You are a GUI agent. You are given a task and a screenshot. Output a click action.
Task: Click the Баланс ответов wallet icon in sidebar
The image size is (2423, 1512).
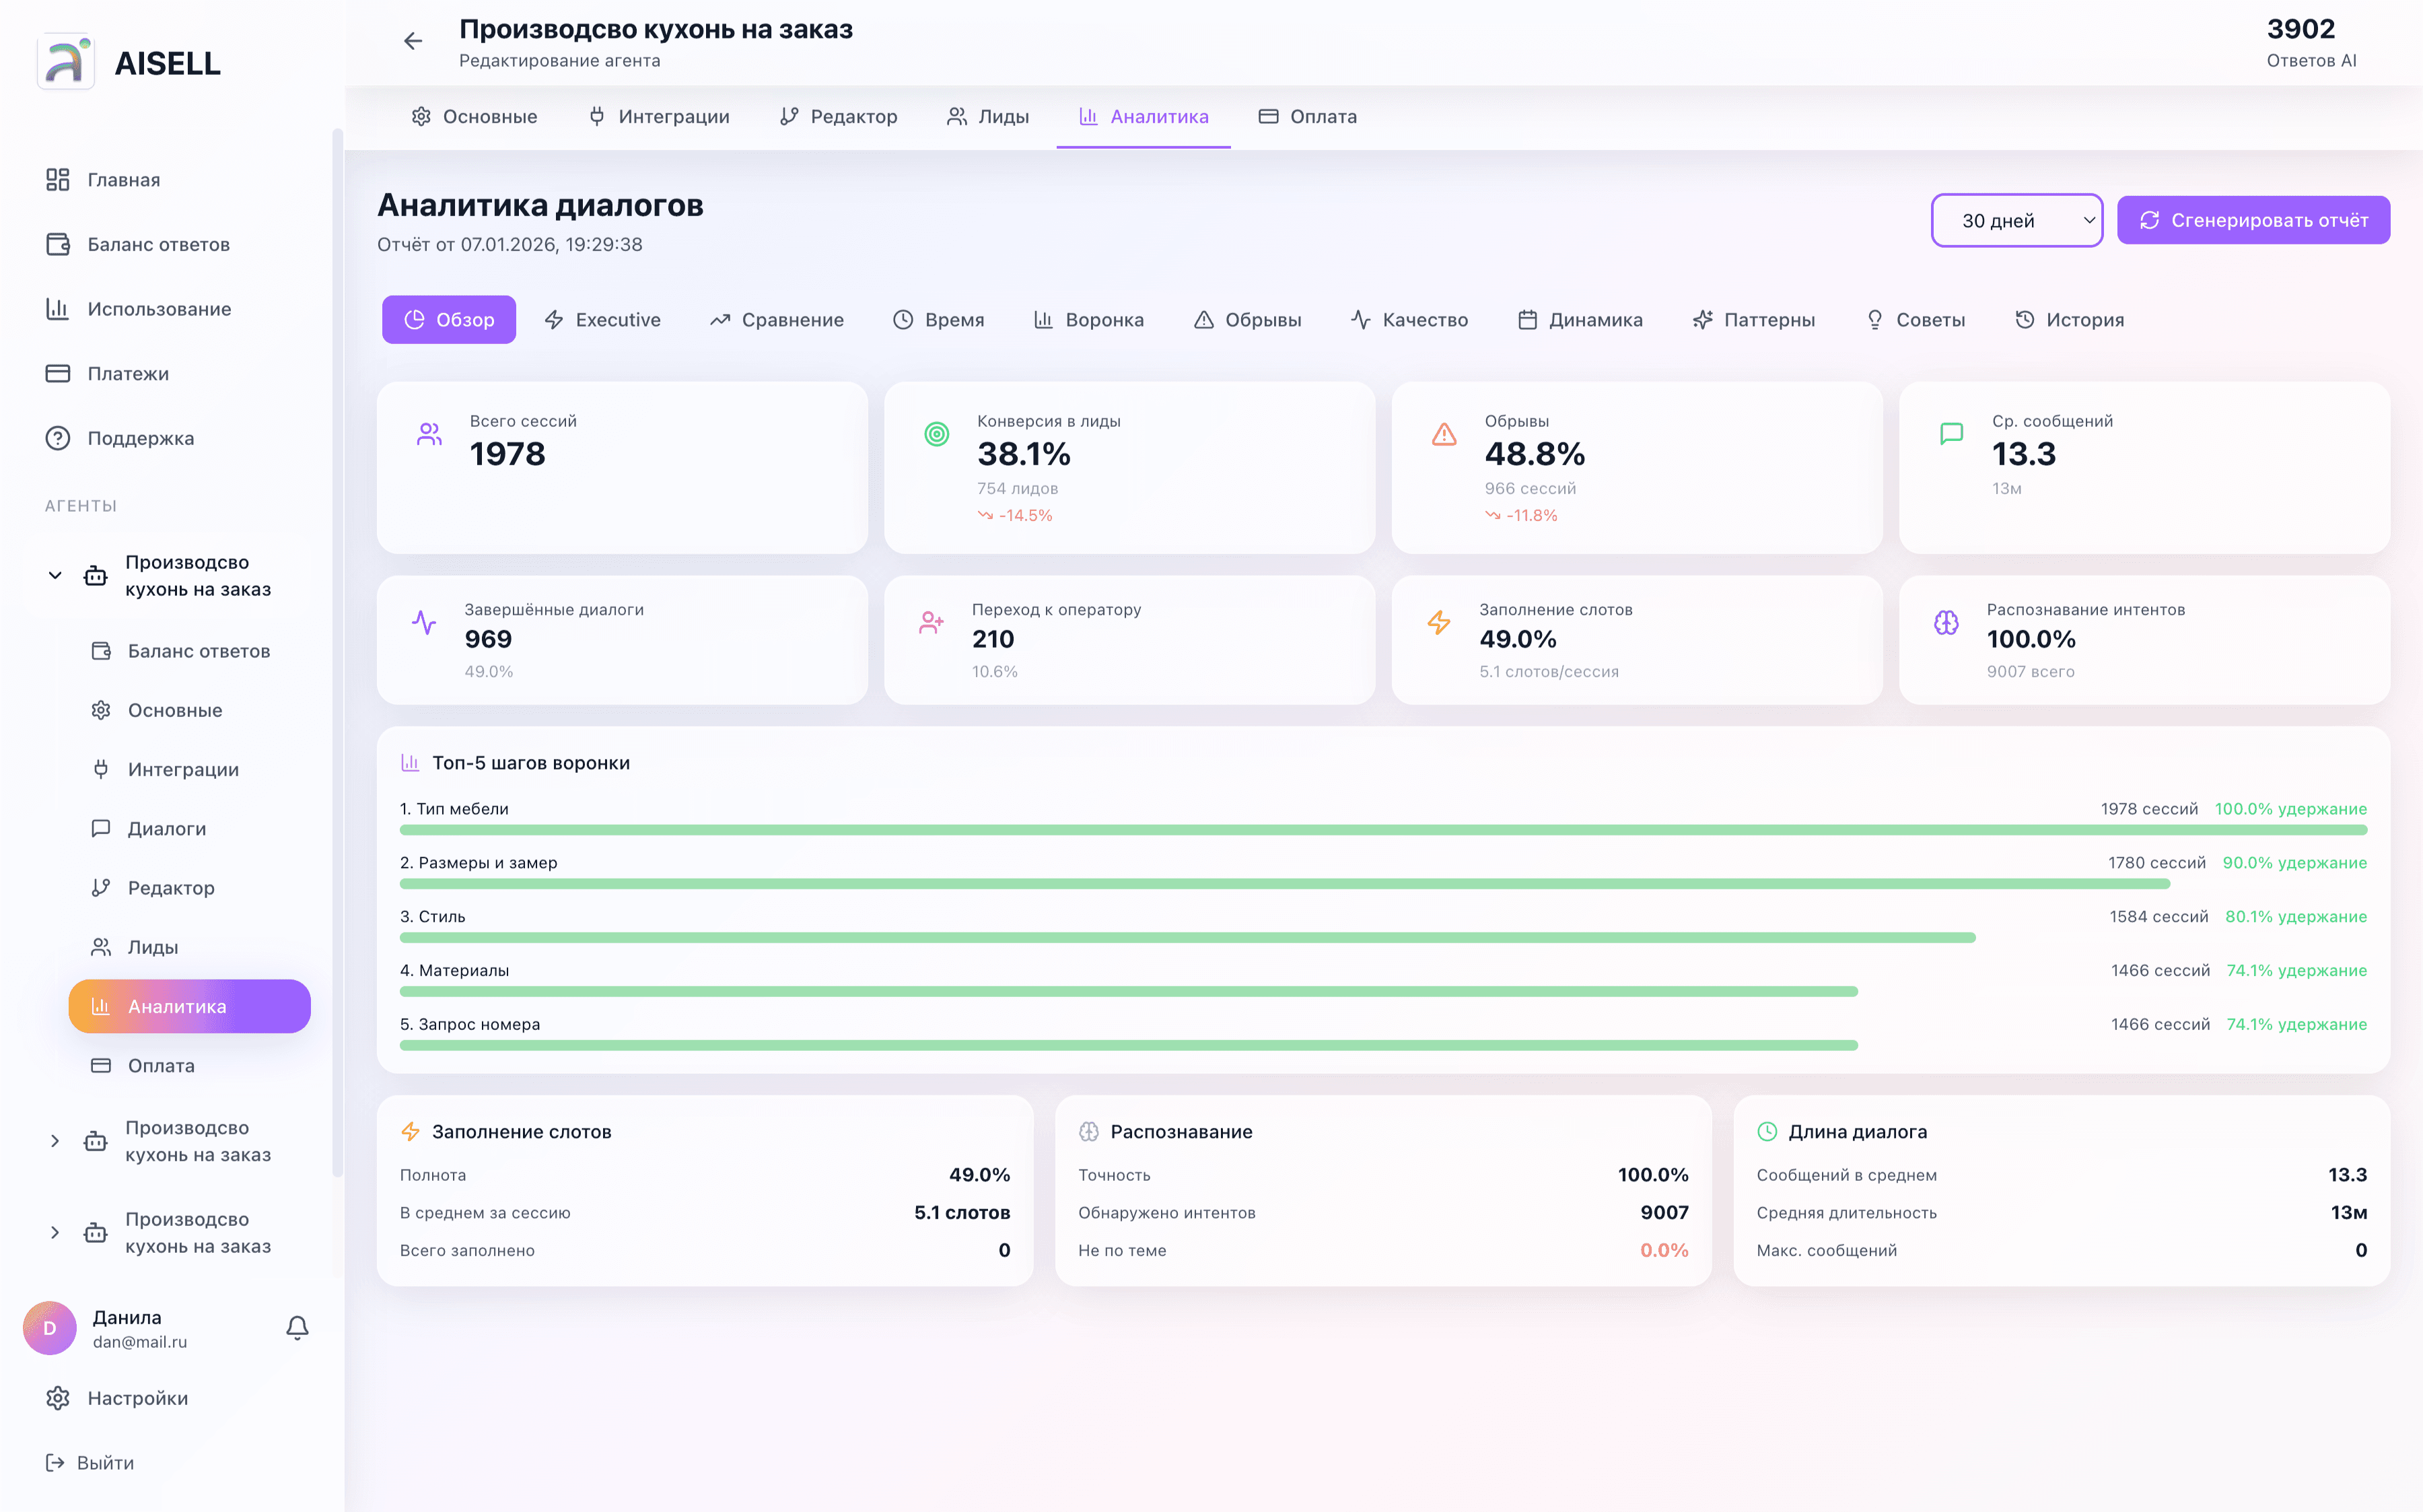(x=57, y=245)
